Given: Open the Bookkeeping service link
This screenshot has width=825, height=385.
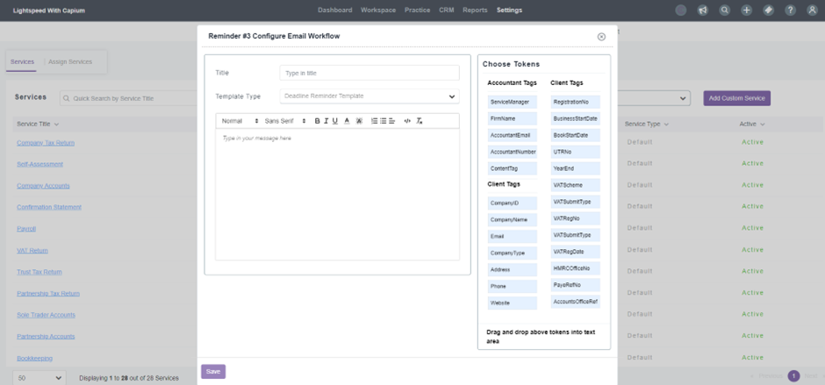Looking at the screenshot, I should tap(35, 358).
